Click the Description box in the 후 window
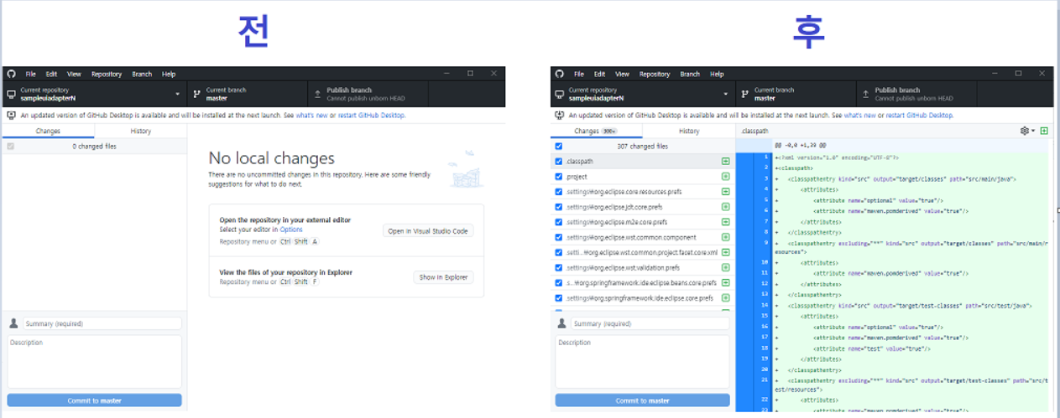Viewport: 1060px width, 418px height. click(x=642, y=361)
